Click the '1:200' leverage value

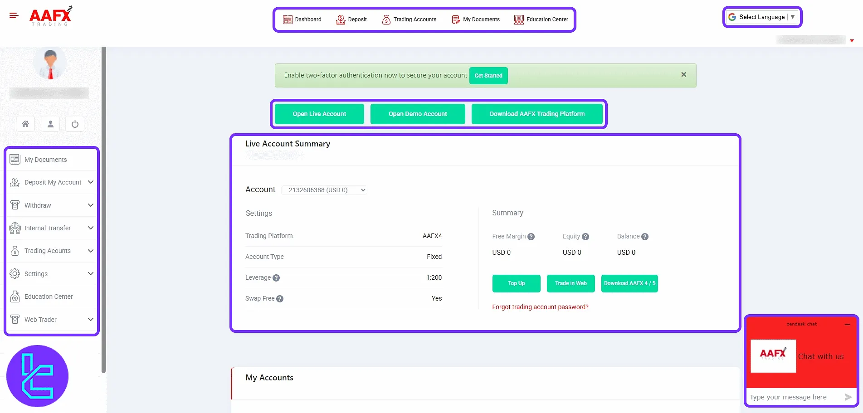point(434,277)
